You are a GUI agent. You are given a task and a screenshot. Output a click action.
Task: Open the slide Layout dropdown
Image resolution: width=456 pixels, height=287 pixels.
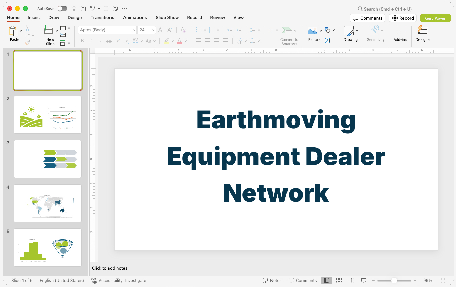point(65,28)
